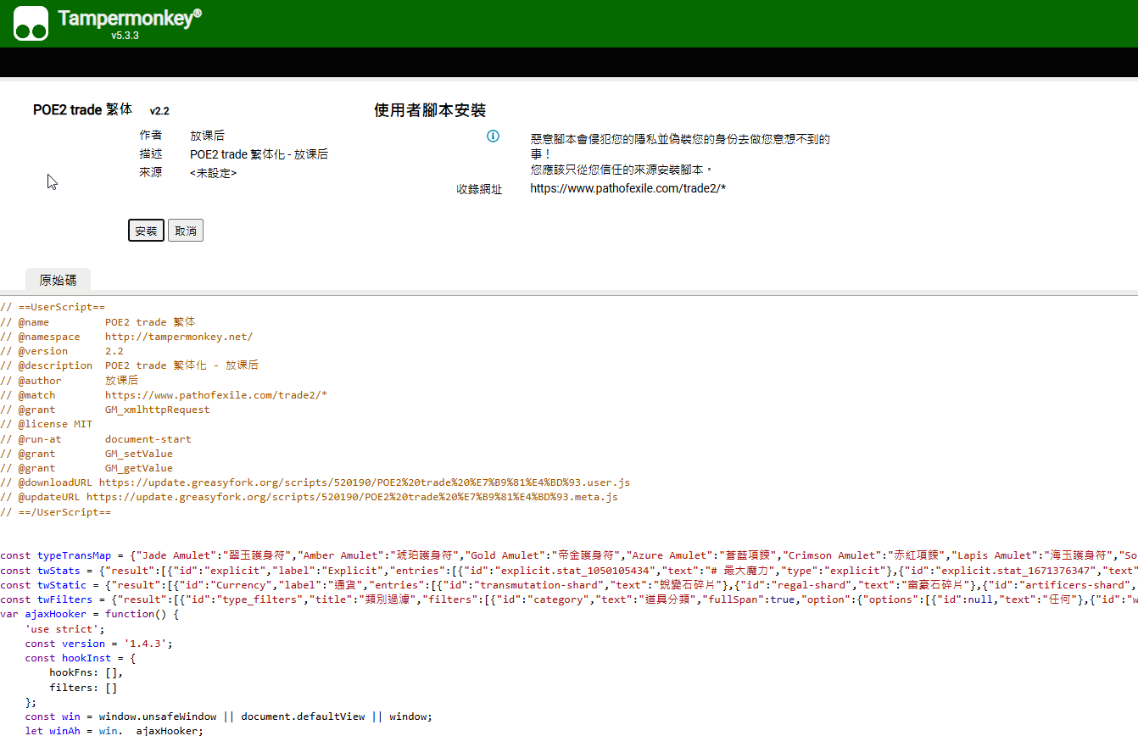1138x736 pixels.
Task: Click the @description line in the source code
Action: click(129, 365)
